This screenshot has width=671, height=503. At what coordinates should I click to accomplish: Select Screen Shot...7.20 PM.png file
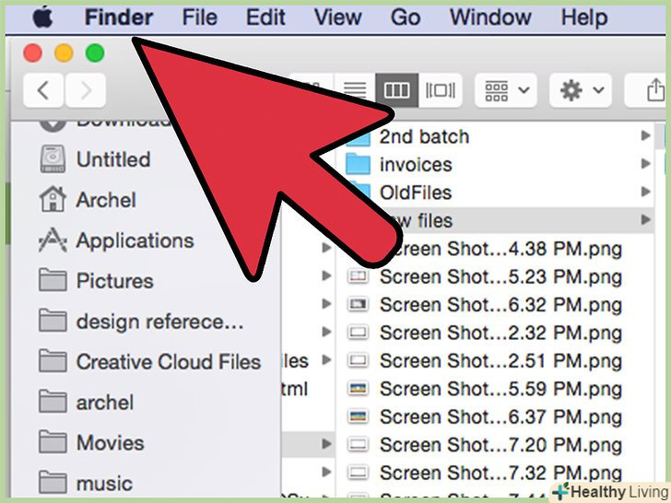point(500,445)
